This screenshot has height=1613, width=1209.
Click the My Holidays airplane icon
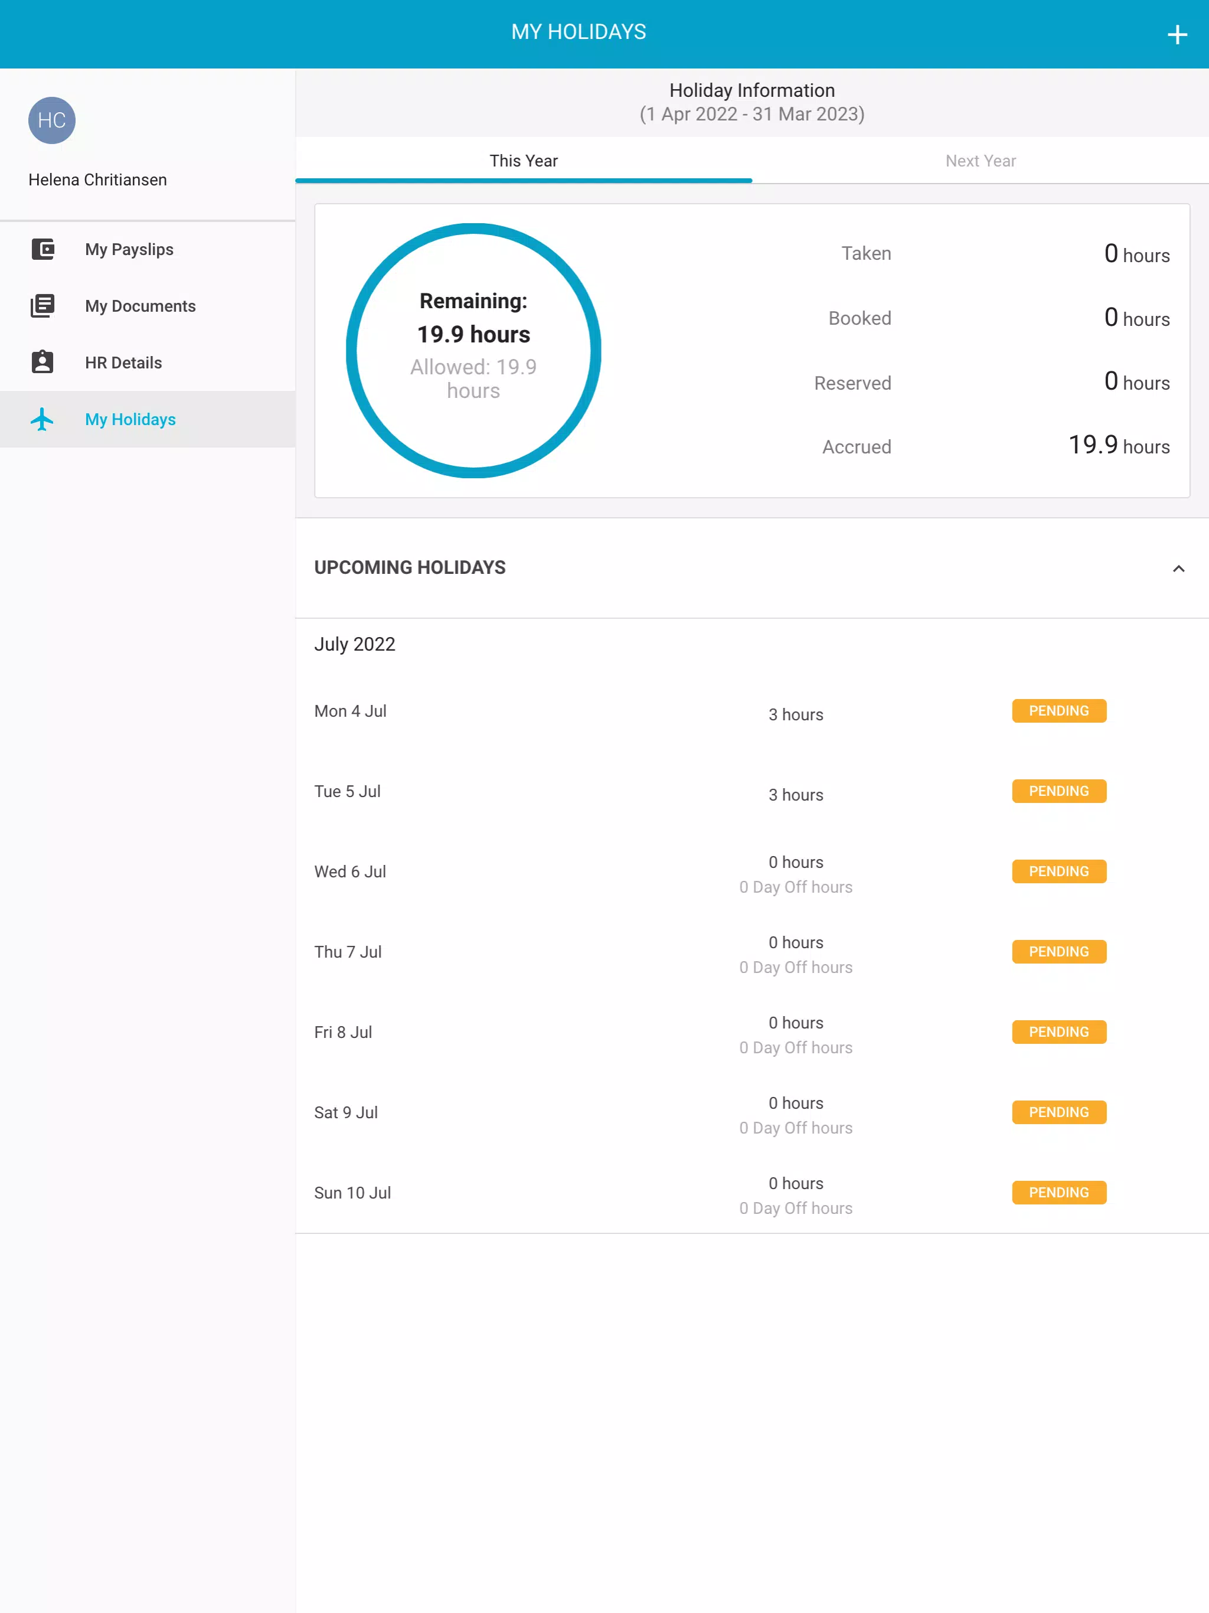[43, 419]
